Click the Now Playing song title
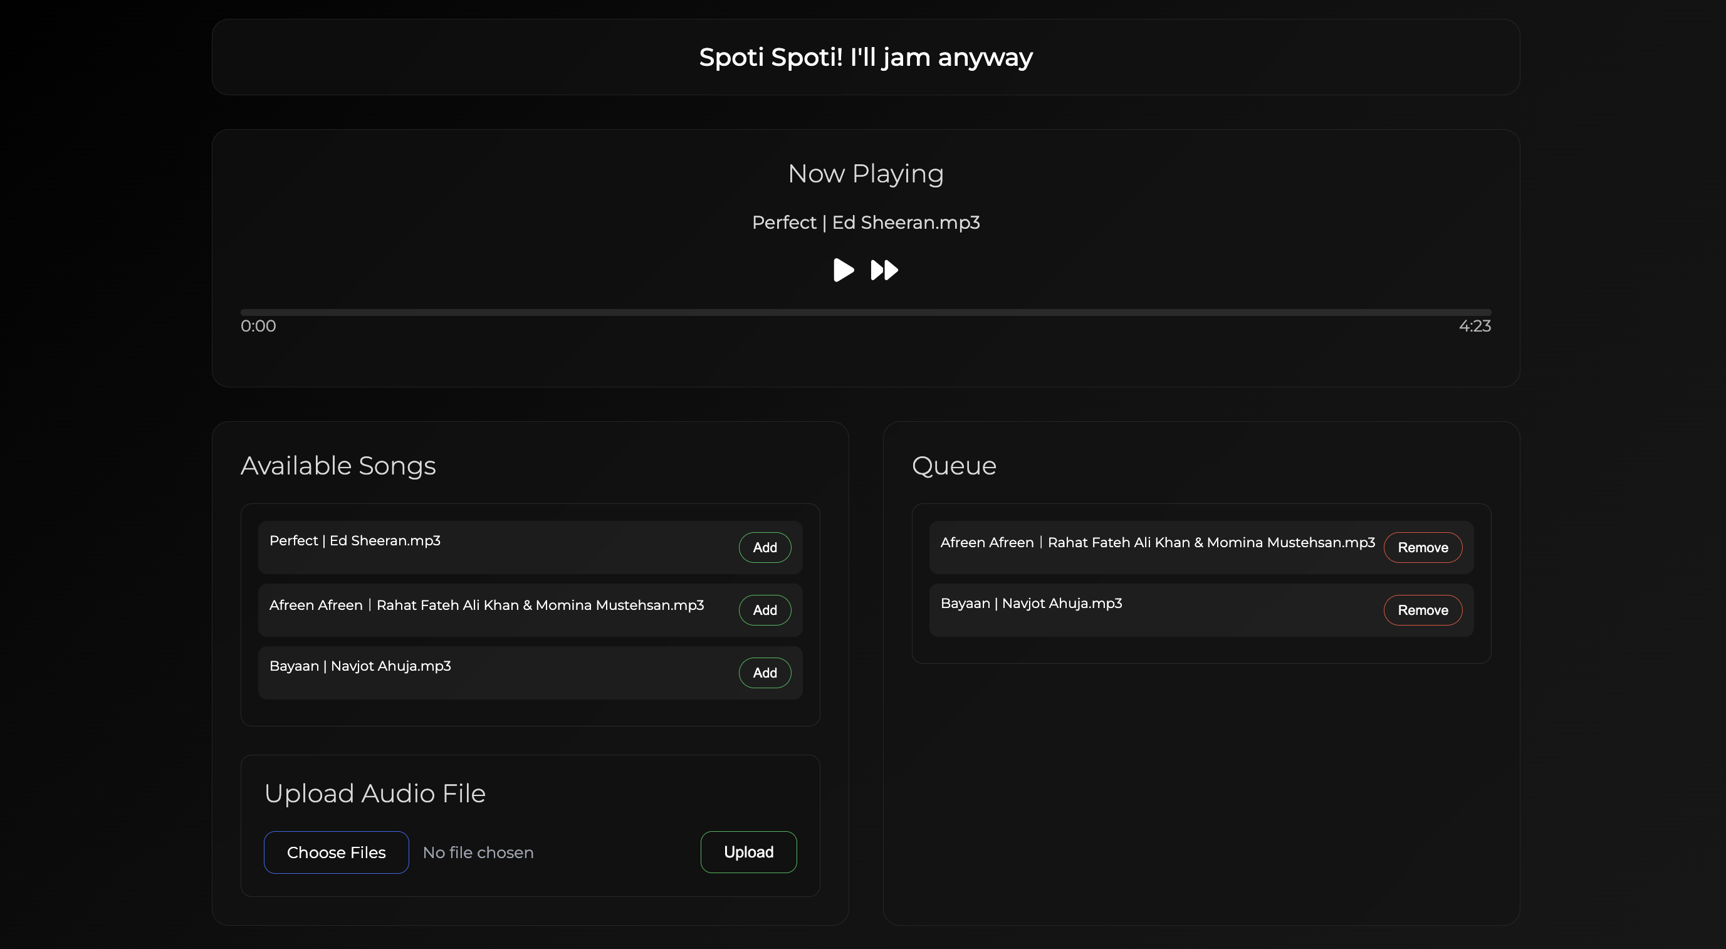This screenshot has height=949, width=1726. point(865,223)
